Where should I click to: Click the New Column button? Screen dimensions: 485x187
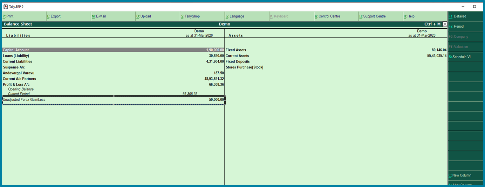(465, 175)
